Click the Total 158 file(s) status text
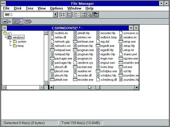170x127 pixels. point(80,123)
